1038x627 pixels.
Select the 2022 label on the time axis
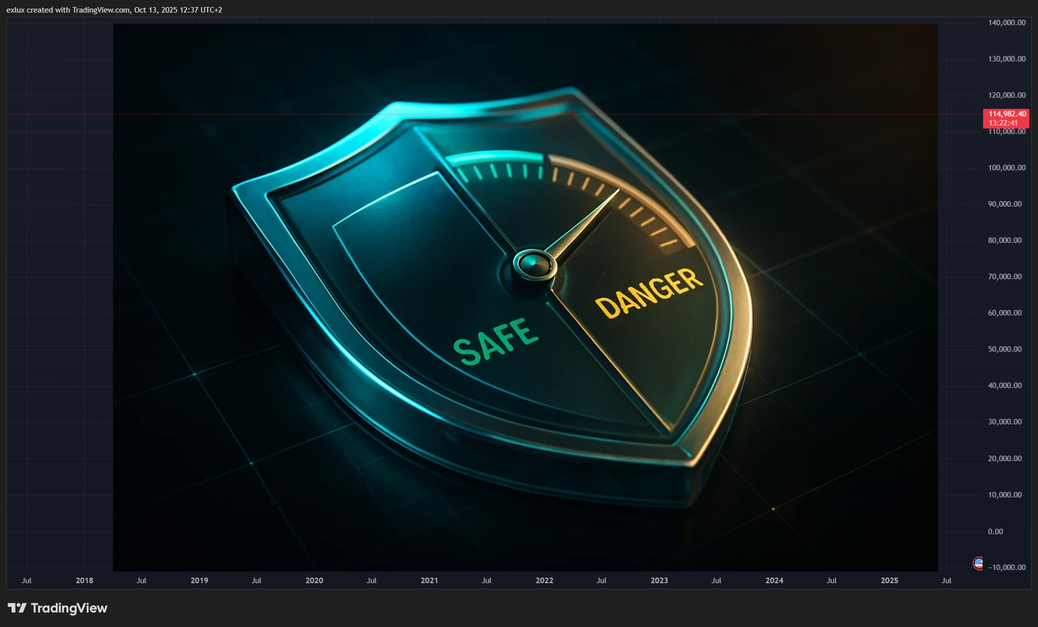(x=544, y=580)
